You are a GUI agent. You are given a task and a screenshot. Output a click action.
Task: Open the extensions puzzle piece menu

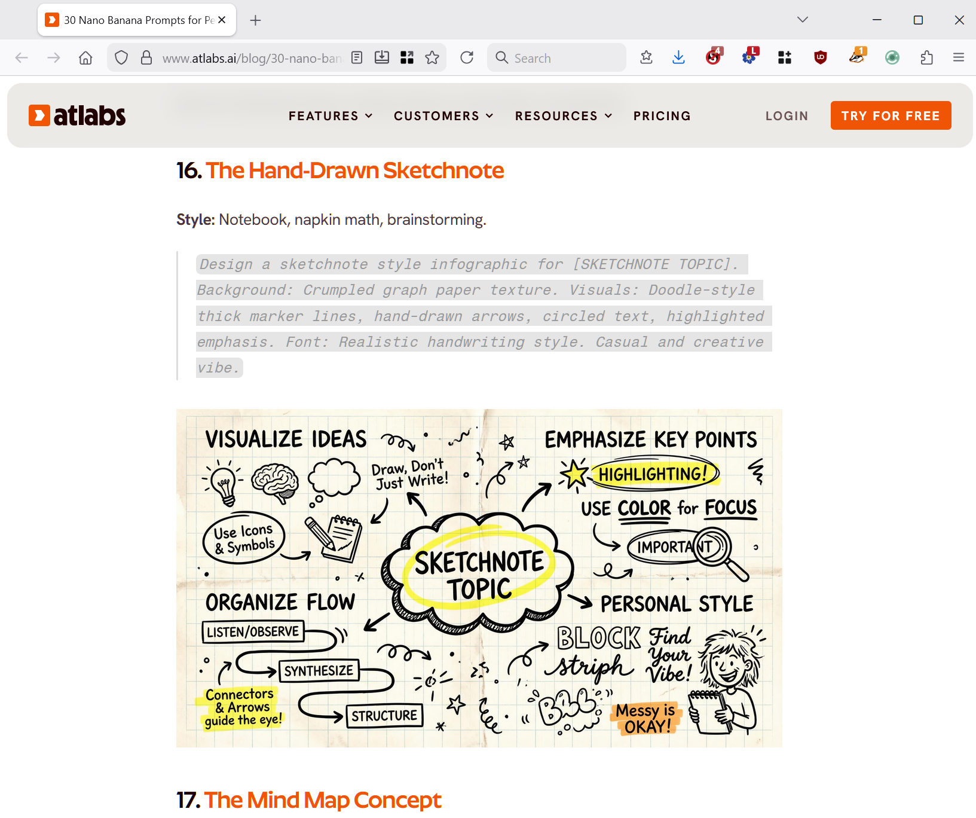[926, 58]
